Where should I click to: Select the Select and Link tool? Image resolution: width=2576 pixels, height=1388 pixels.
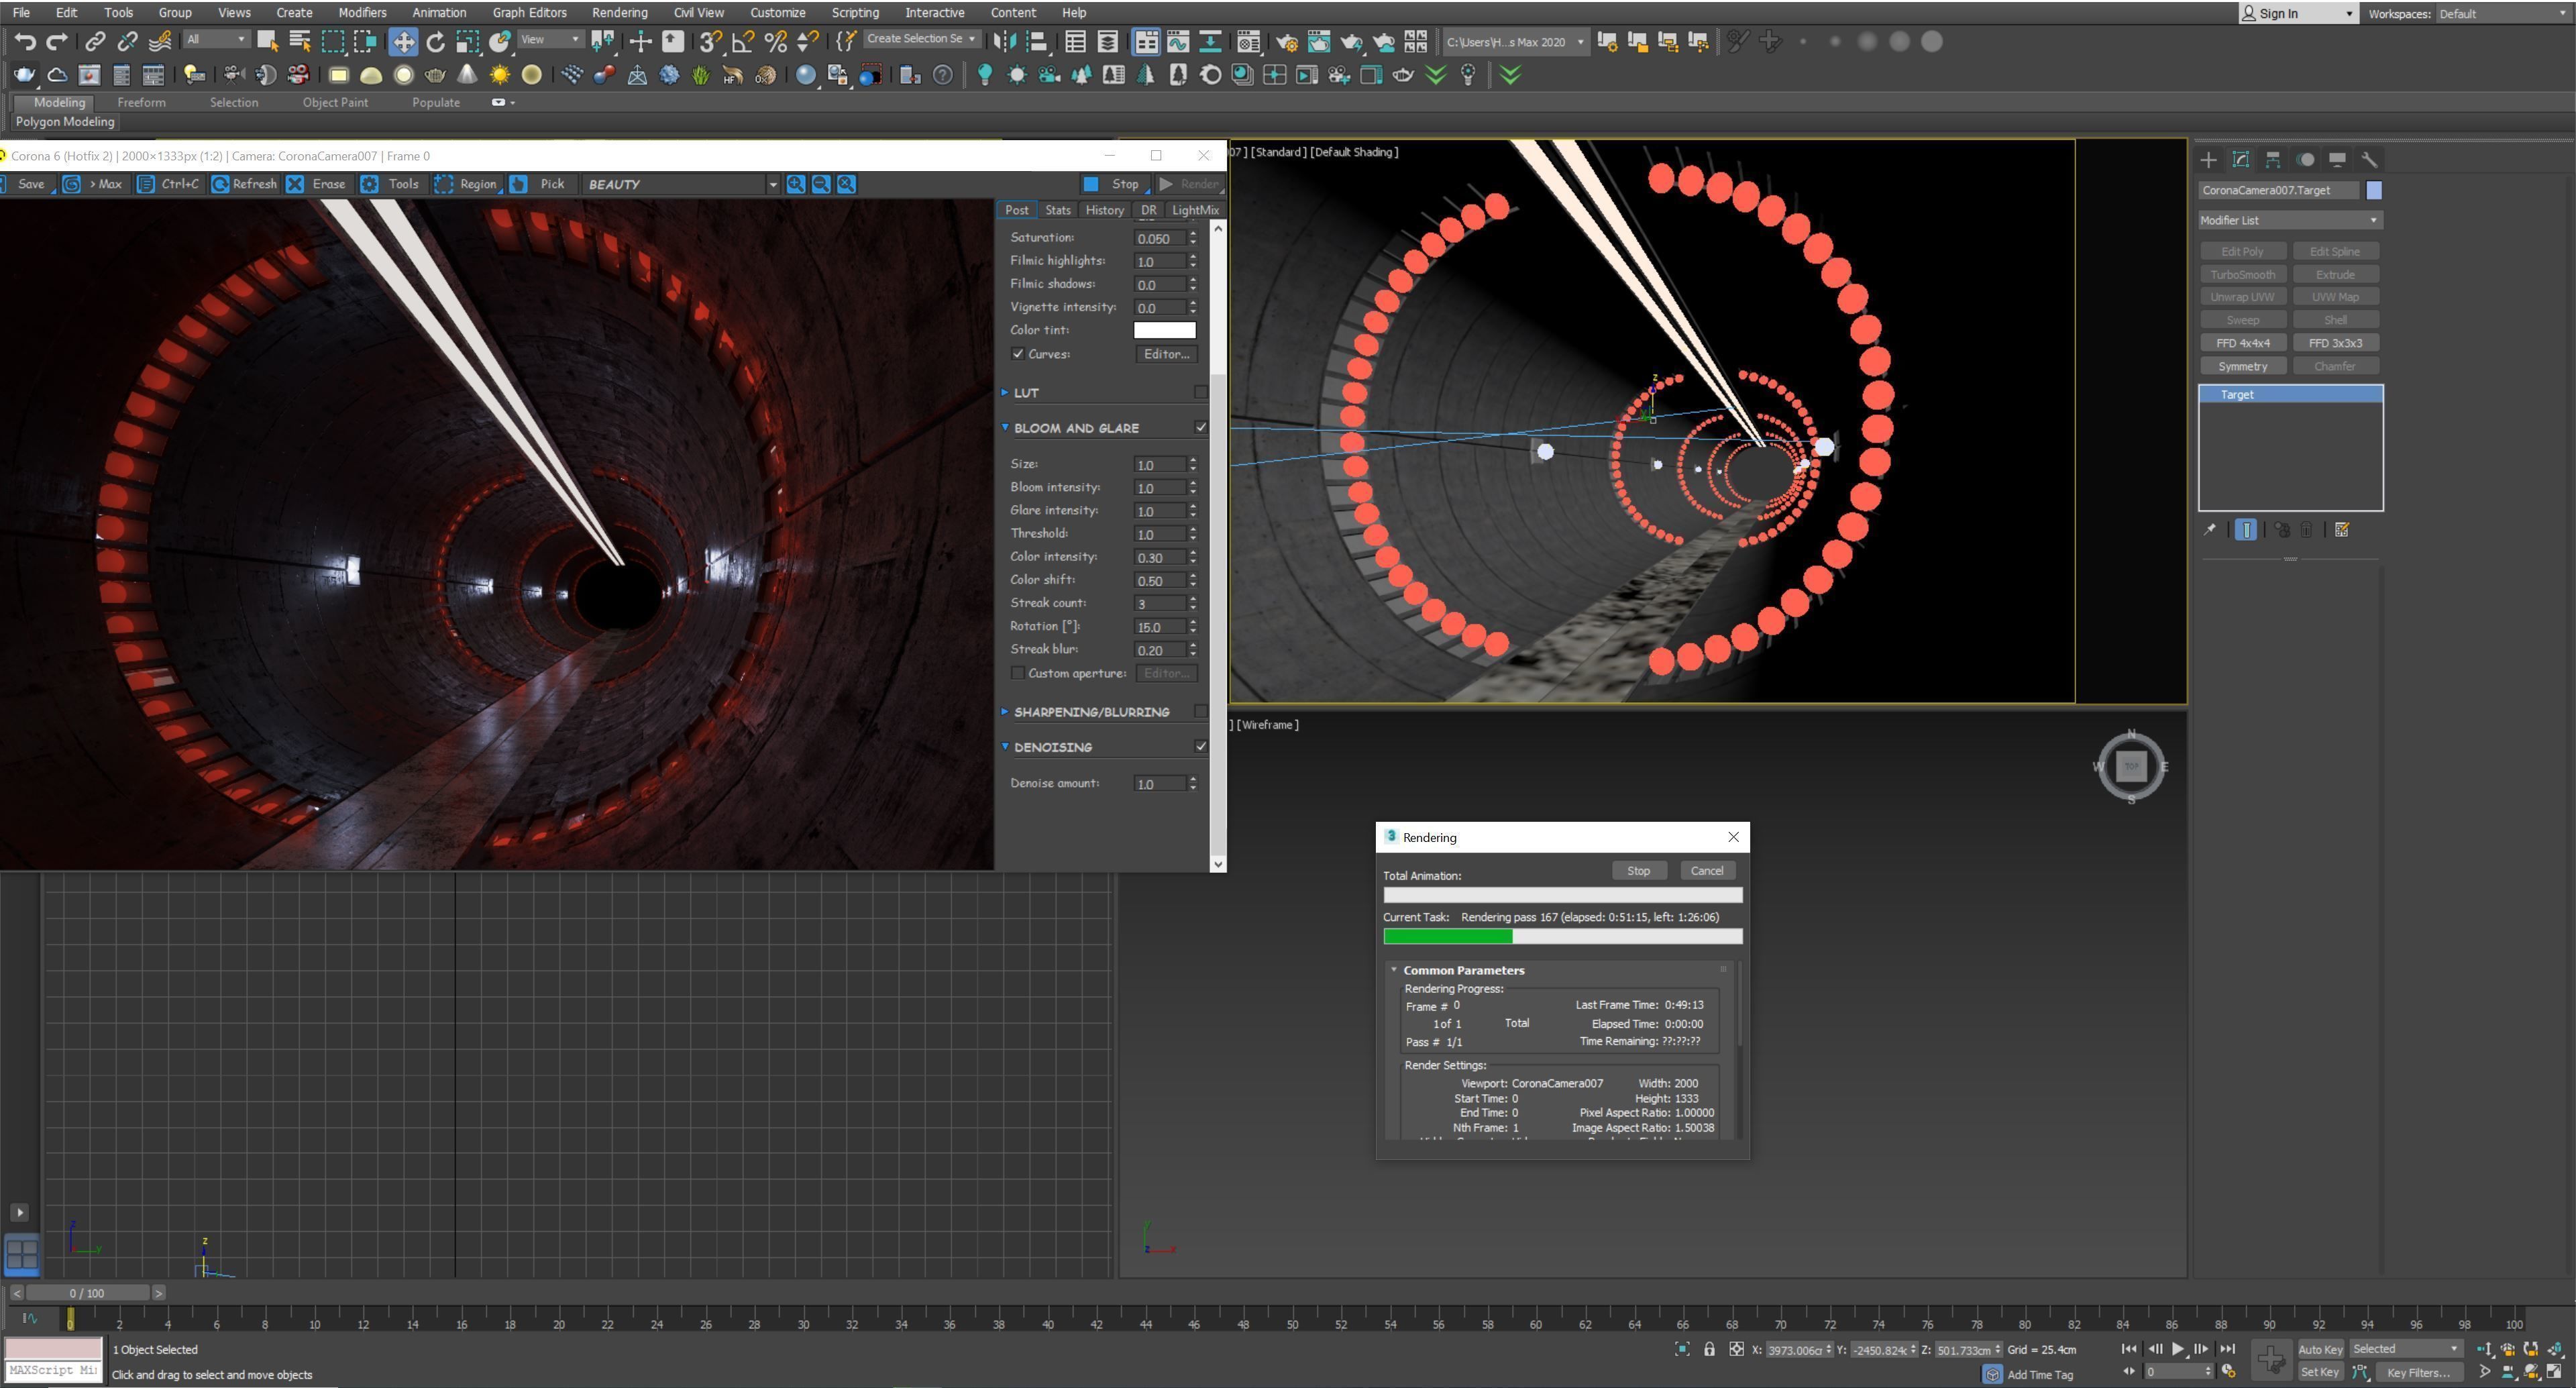click(95, 41)
